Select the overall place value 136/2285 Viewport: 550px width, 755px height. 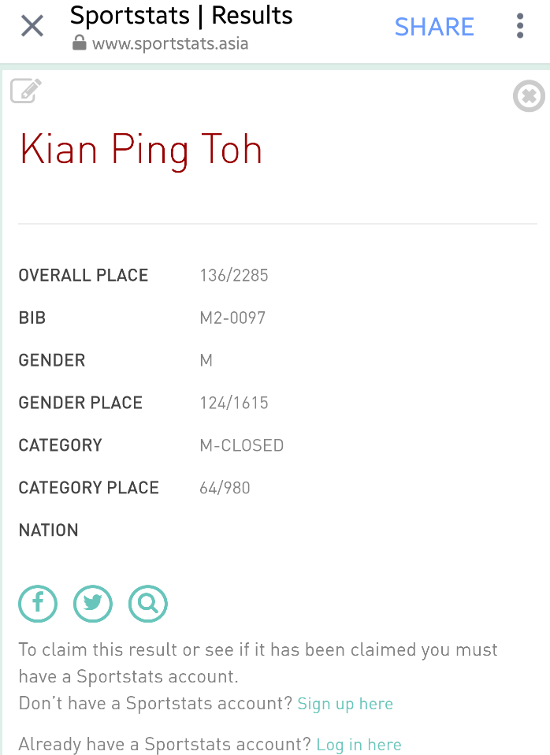tap(234, 275)
